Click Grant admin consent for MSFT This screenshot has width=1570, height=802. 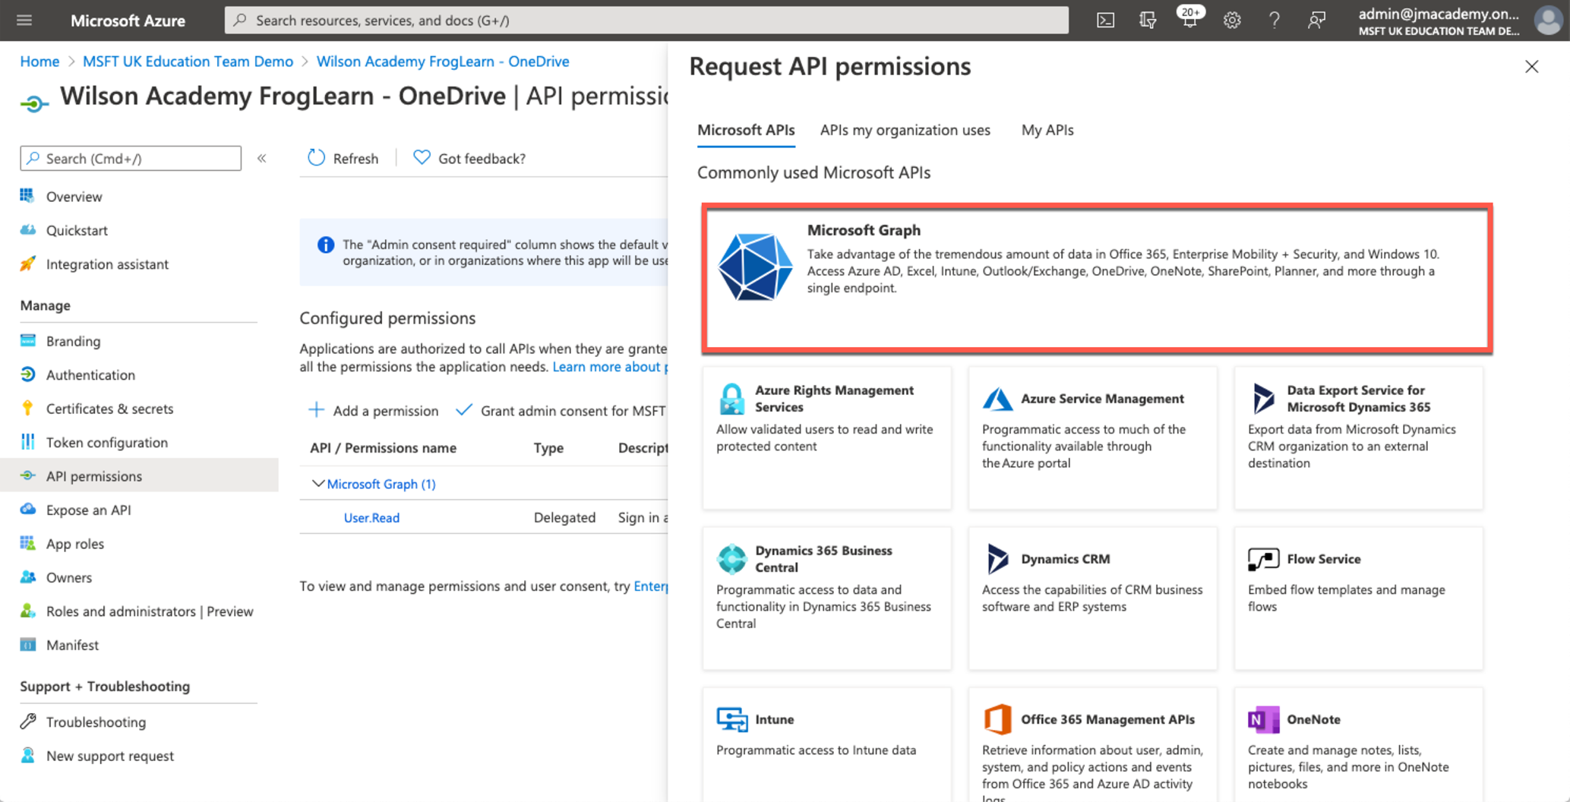(x=573, y=411)
